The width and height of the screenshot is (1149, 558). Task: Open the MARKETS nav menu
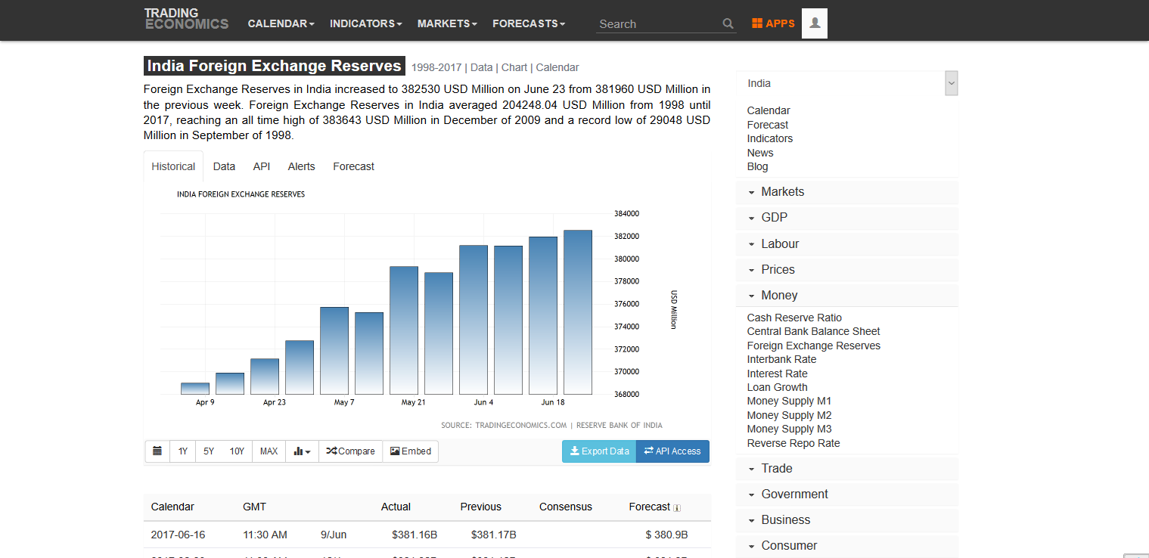pos(447,23)
